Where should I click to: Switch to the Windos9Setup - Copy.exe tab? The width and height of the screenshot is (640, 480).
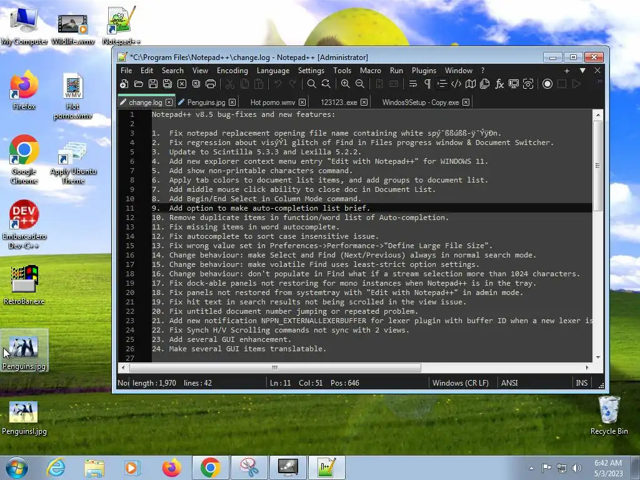(421, 102)
